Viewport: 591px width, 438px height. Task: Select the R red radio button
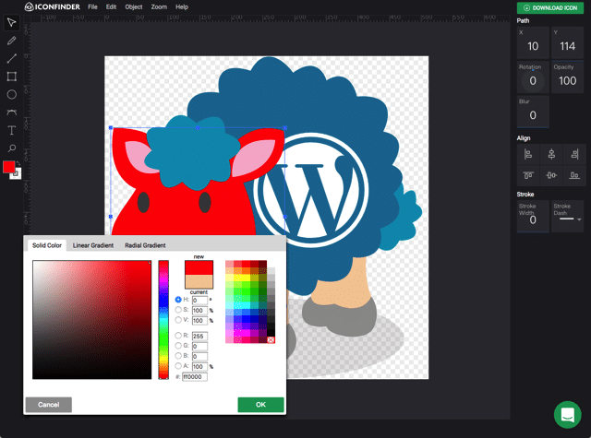(x=178, y=336)
